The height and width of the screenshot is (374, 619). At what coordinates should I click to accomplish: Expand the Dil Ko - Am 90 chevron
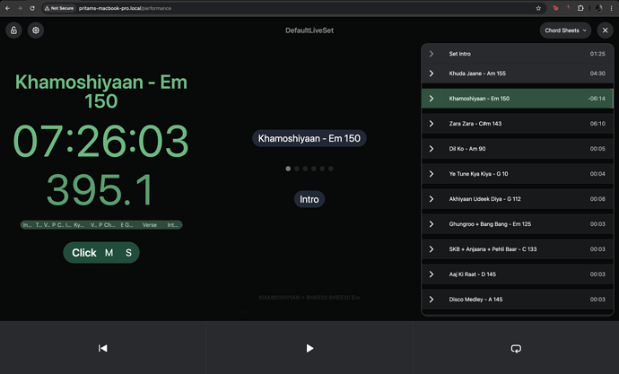432,149
